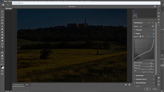This screenshot has height=92, width=164.
Task: Adjust the dark tones slider handle
Action: (x=142, y=69)
